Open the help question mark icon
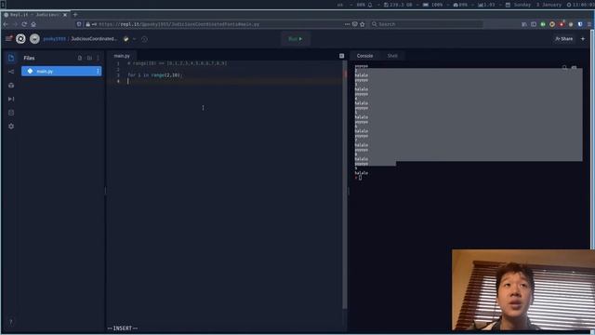The width and height of the screenshot is (595, 335). pos(10,322)
